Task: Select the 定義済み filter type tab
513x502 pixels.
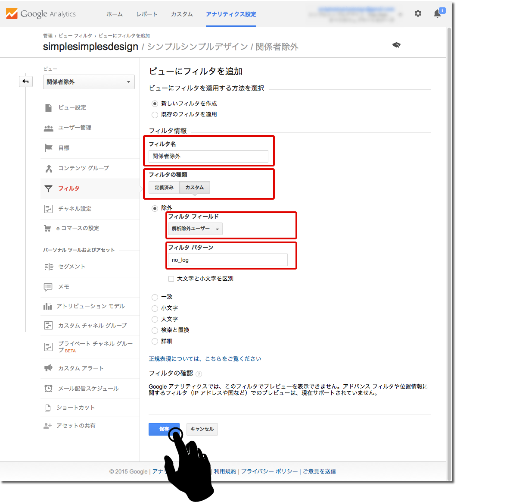Action: tap(164, 188)
